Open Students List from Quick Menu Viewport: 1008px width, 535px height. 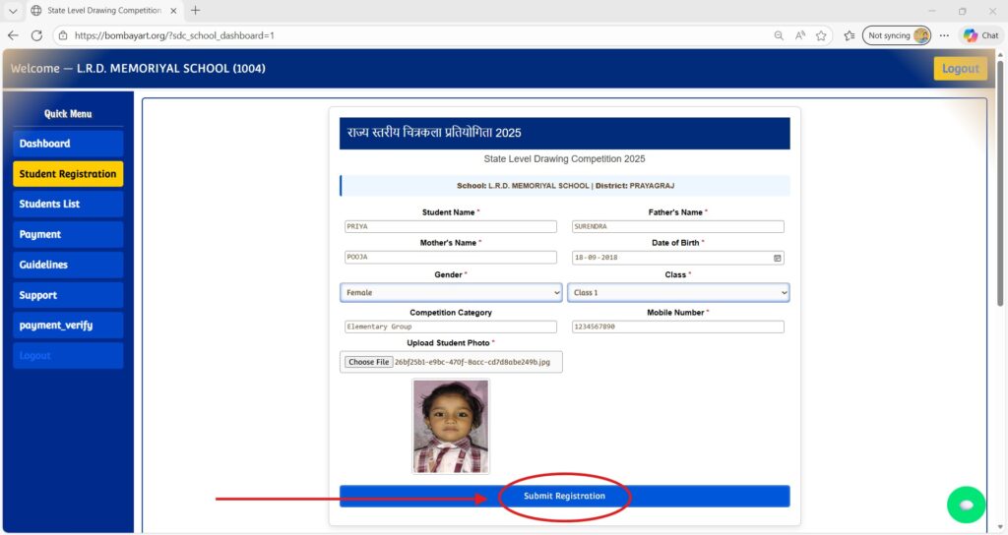click(68, 205)
